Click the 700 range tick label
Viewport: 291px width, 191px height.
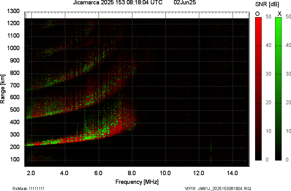click(x=15, y=86)
